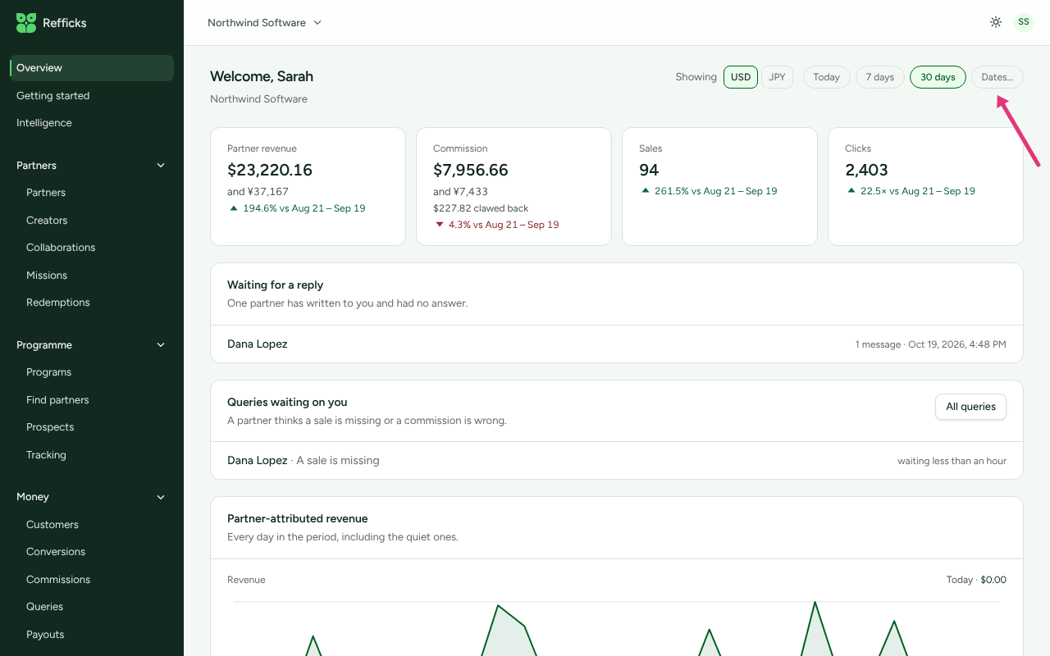The height and width of the screenshot is (656, 1050).
Task: Select the 7 days range
Action: click(x=880, y=77)
